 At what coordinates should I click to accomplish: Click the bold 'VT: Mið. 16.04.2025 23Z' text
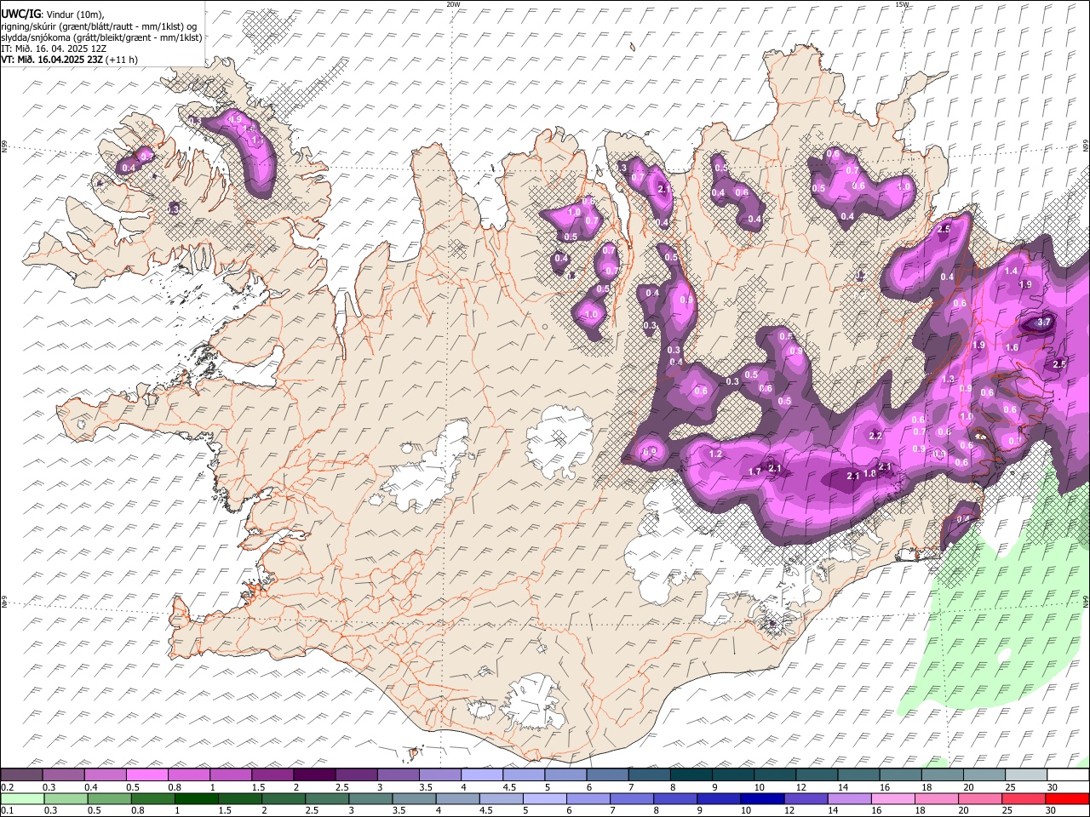click(53, 60)
